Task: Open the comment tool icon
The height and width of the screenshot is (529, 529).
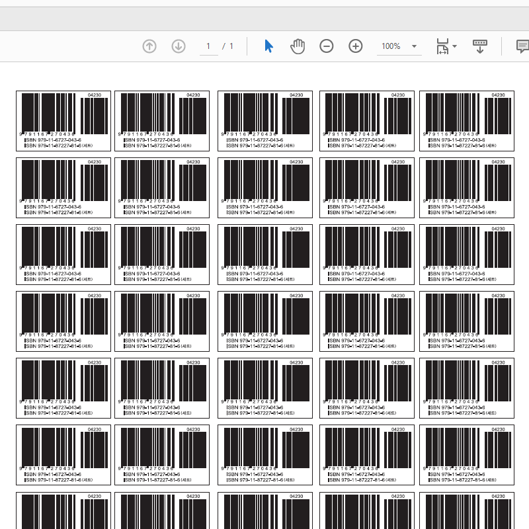Action: pos(522,46)
